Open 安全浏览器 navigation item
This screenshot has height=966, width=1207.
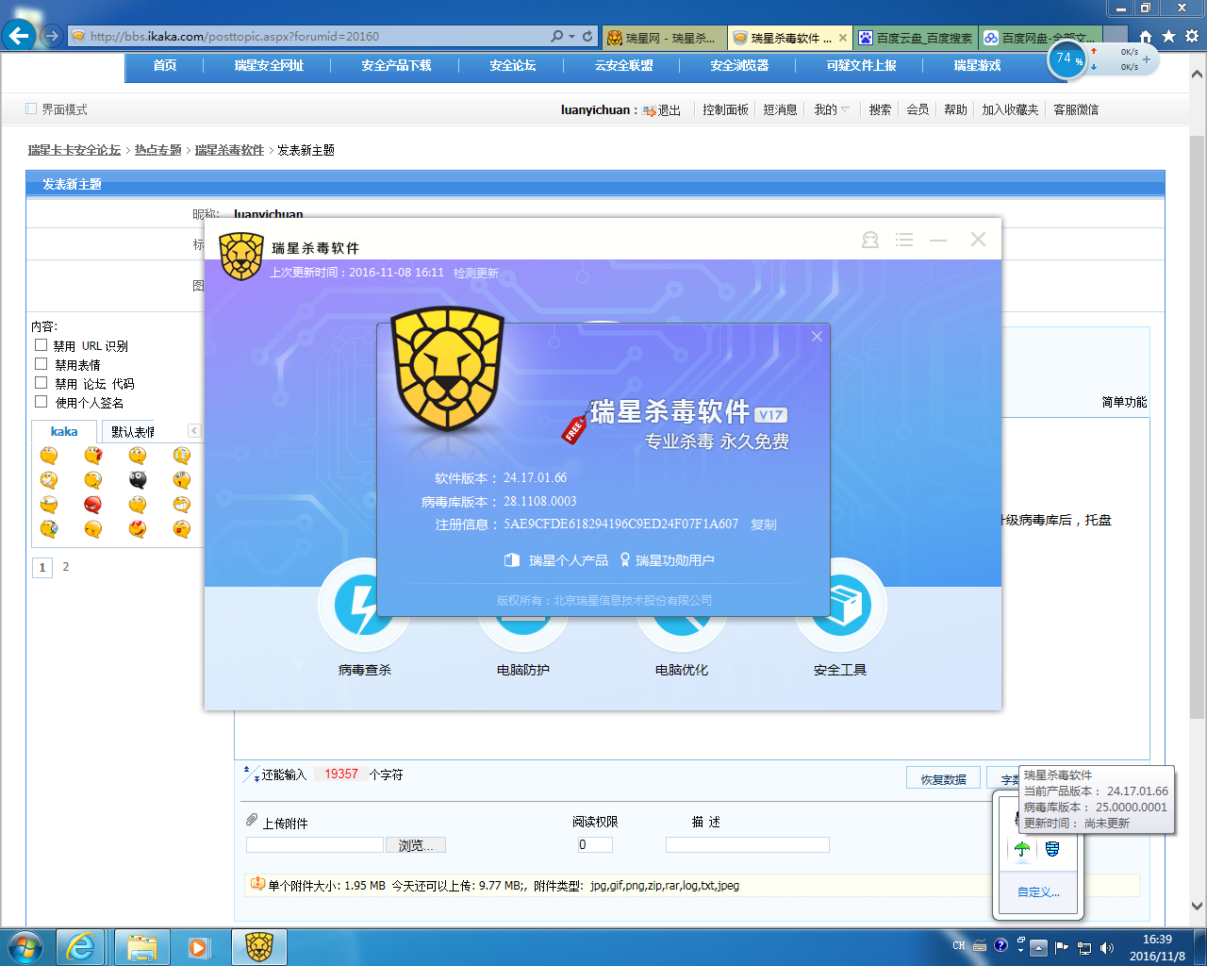[x=739, y=65]
